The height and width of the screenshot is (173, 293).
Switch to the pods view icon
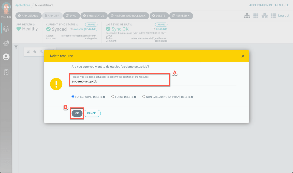point(256,16)
